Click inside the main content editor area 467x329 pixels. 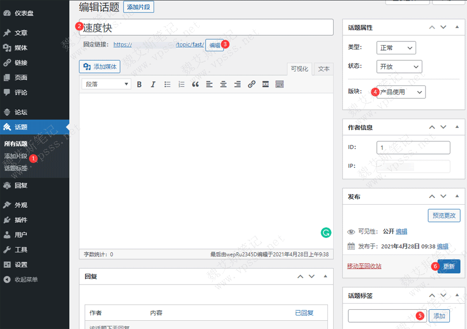(206, 171)
